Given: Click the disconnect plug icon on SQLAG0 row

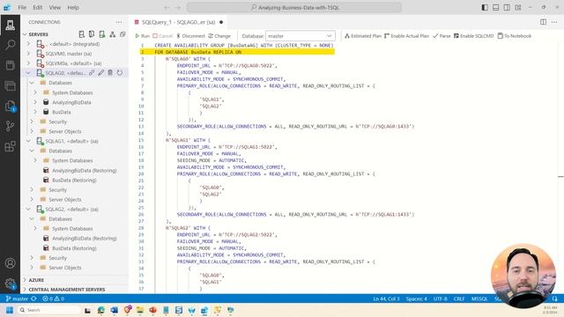Looking at the screenshot, I should click(x=92, y=72).
